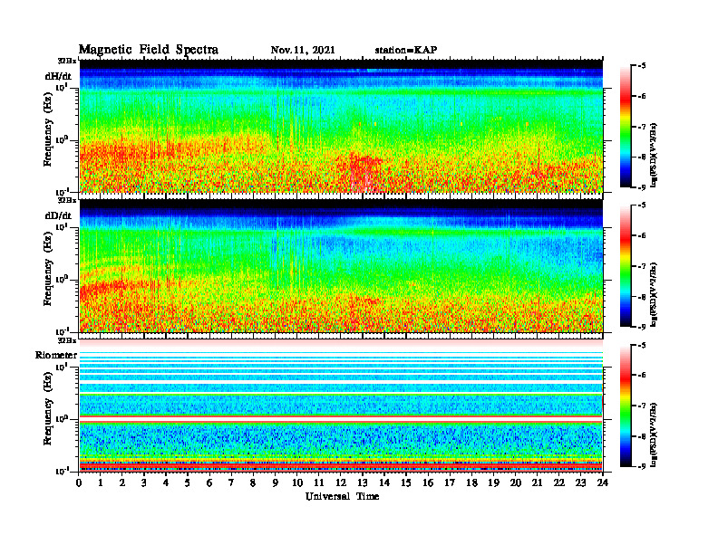This screenshot has width=718, height=554.
Task: Click hour "14" on the time axis
Action: (x=384, y=482)
